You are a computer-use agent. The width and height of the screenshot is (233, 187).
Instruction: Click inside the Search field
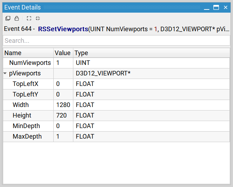(x=116, y=41)
